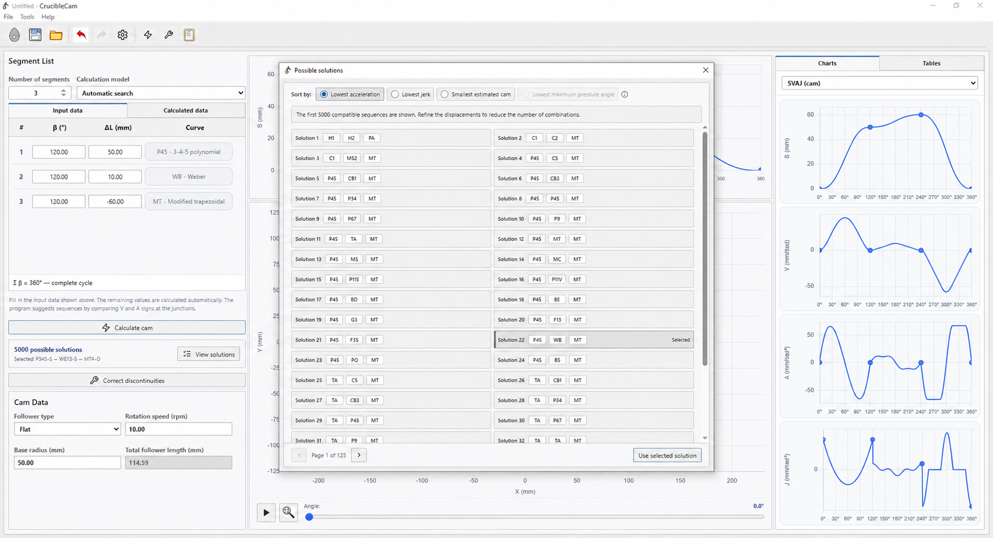The width and height of the screenshot is (993, 538).
Task: Open the Calculation model dropdown
Action: point(161,93)
